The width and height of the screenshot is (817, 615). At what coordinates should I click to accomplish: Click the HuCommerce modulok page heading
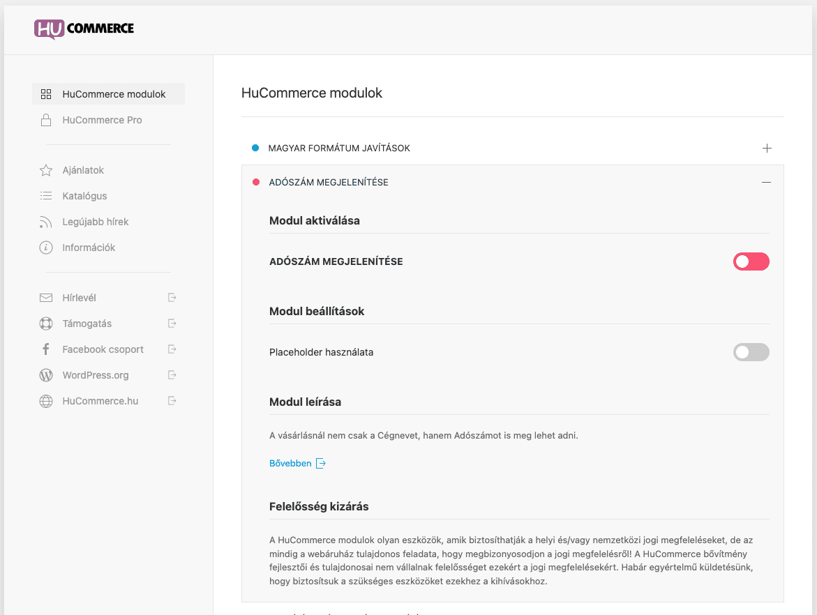pyautogui.click(x=312, y=93)
